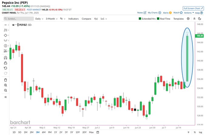Select the 5D range tab
The height and width of the screenshot is (135, 206).
[20, 132]
